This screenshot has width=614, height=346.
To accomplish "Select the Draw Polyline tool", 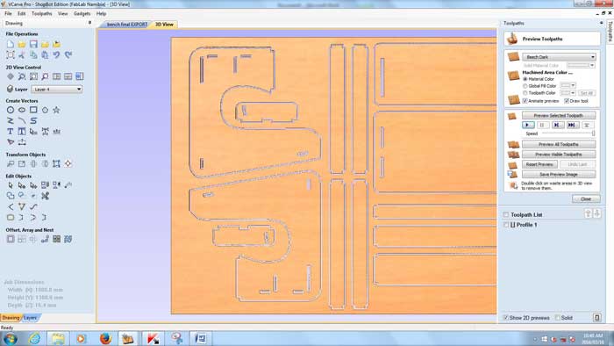I will 11,120.
